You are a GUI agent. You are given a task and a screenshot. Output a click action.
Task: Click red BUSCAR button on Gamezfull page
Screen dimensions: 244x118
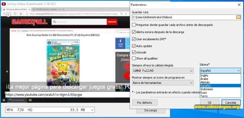point(112,22)
